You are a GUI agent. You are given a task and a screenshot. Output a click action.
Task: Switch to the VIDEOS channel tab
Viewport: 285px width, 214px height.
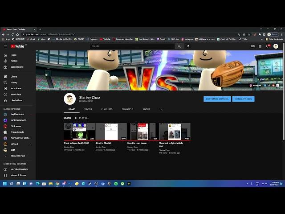(88, 109)
